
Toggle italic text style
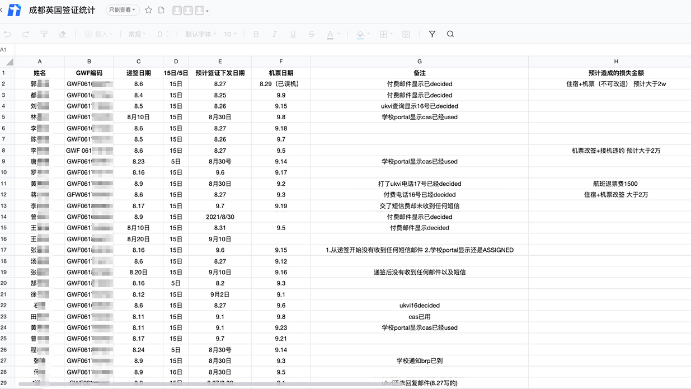(274, 34)
